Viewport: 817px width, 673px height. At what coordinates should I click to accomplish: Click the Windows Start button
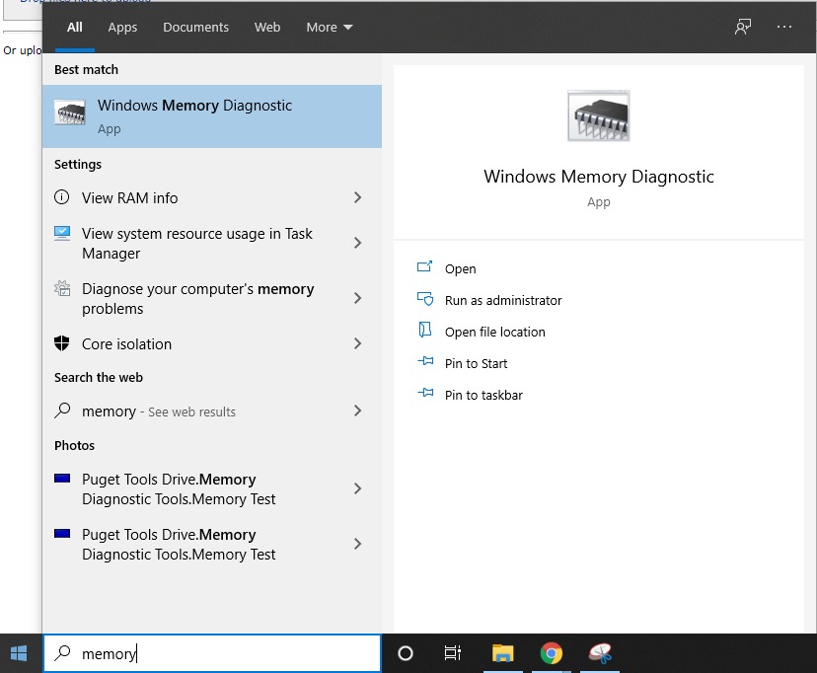pyautogui.click(x=19, y=653)
